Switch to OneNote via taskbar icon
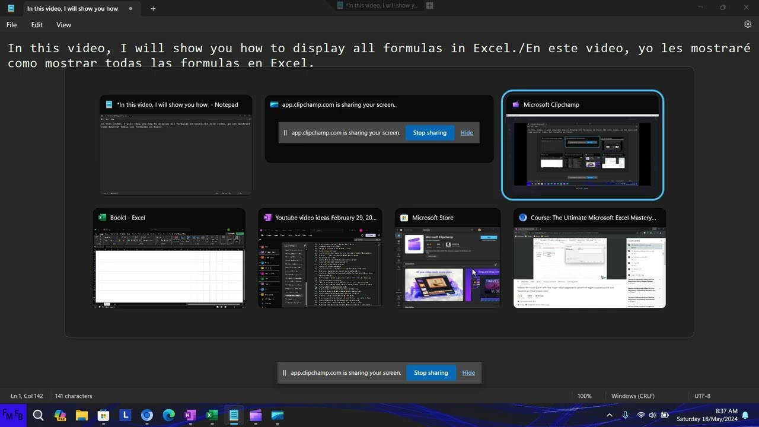 (x=190, y=415)
